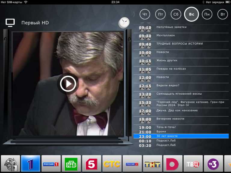The height and width of the screenshot is (173, 231).
Task: Click the Первый HD channel title
Action: [x=35, y=23]
